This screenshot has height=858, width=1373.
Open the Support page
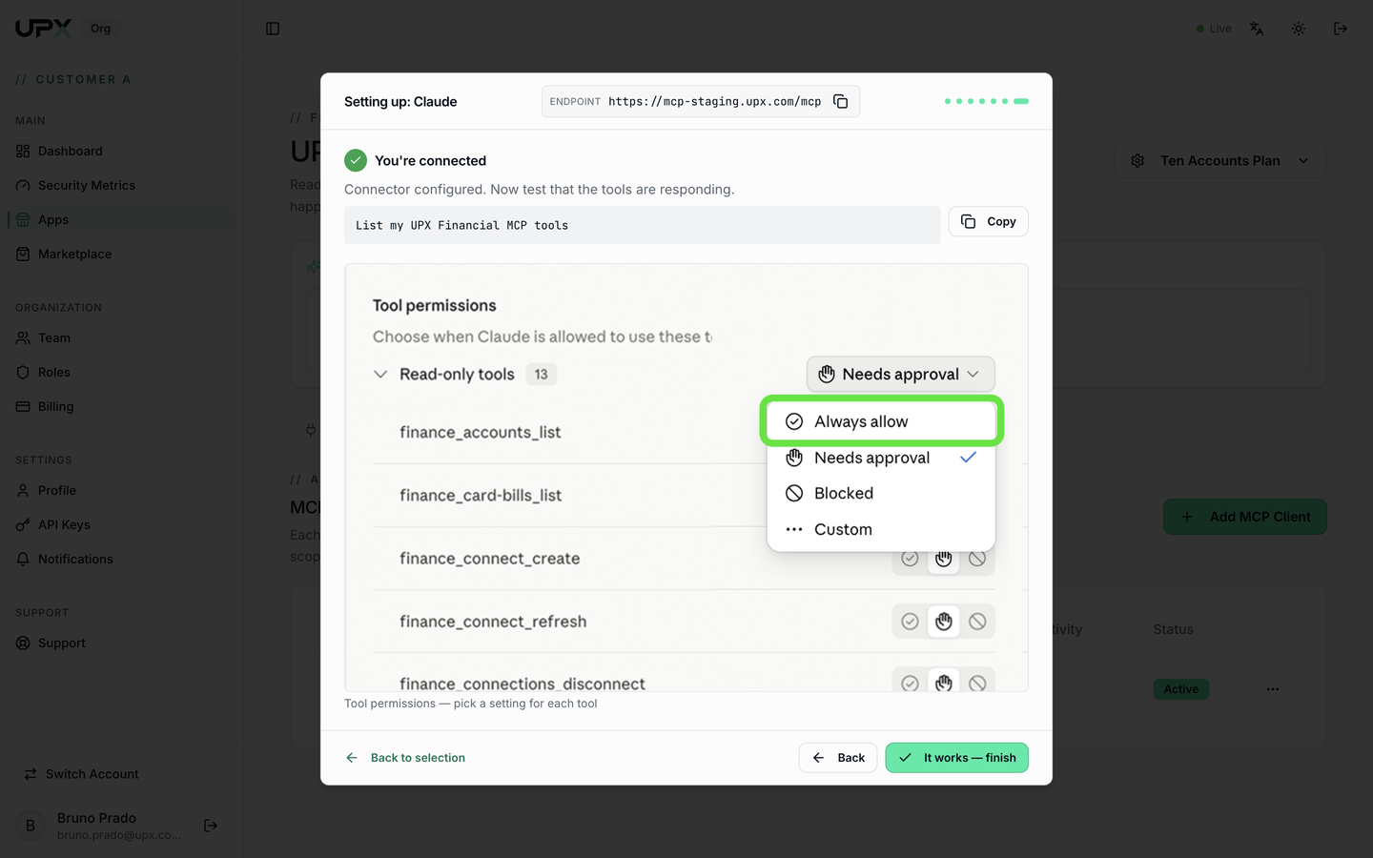click(x=121, y=643)
